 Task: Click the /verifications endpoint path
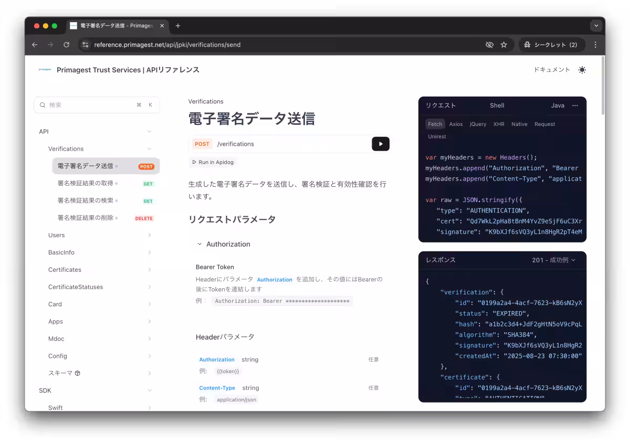(236, 144)
